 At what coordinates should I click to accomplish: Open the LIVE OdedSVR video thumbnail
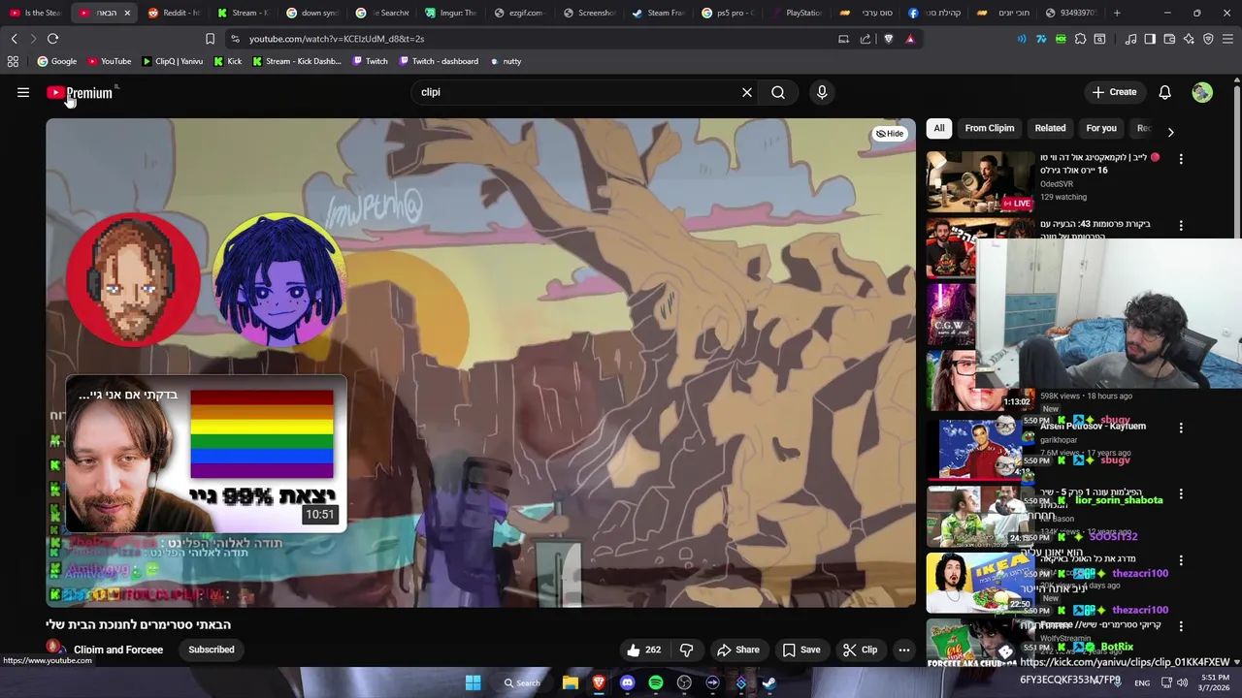coord(980,181)
